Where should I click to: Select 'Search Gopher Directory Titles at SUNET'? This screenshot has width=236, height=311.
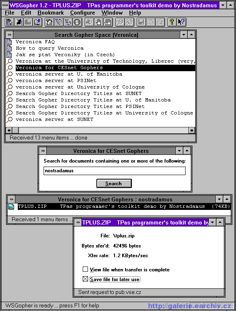[x=79, y=93]
